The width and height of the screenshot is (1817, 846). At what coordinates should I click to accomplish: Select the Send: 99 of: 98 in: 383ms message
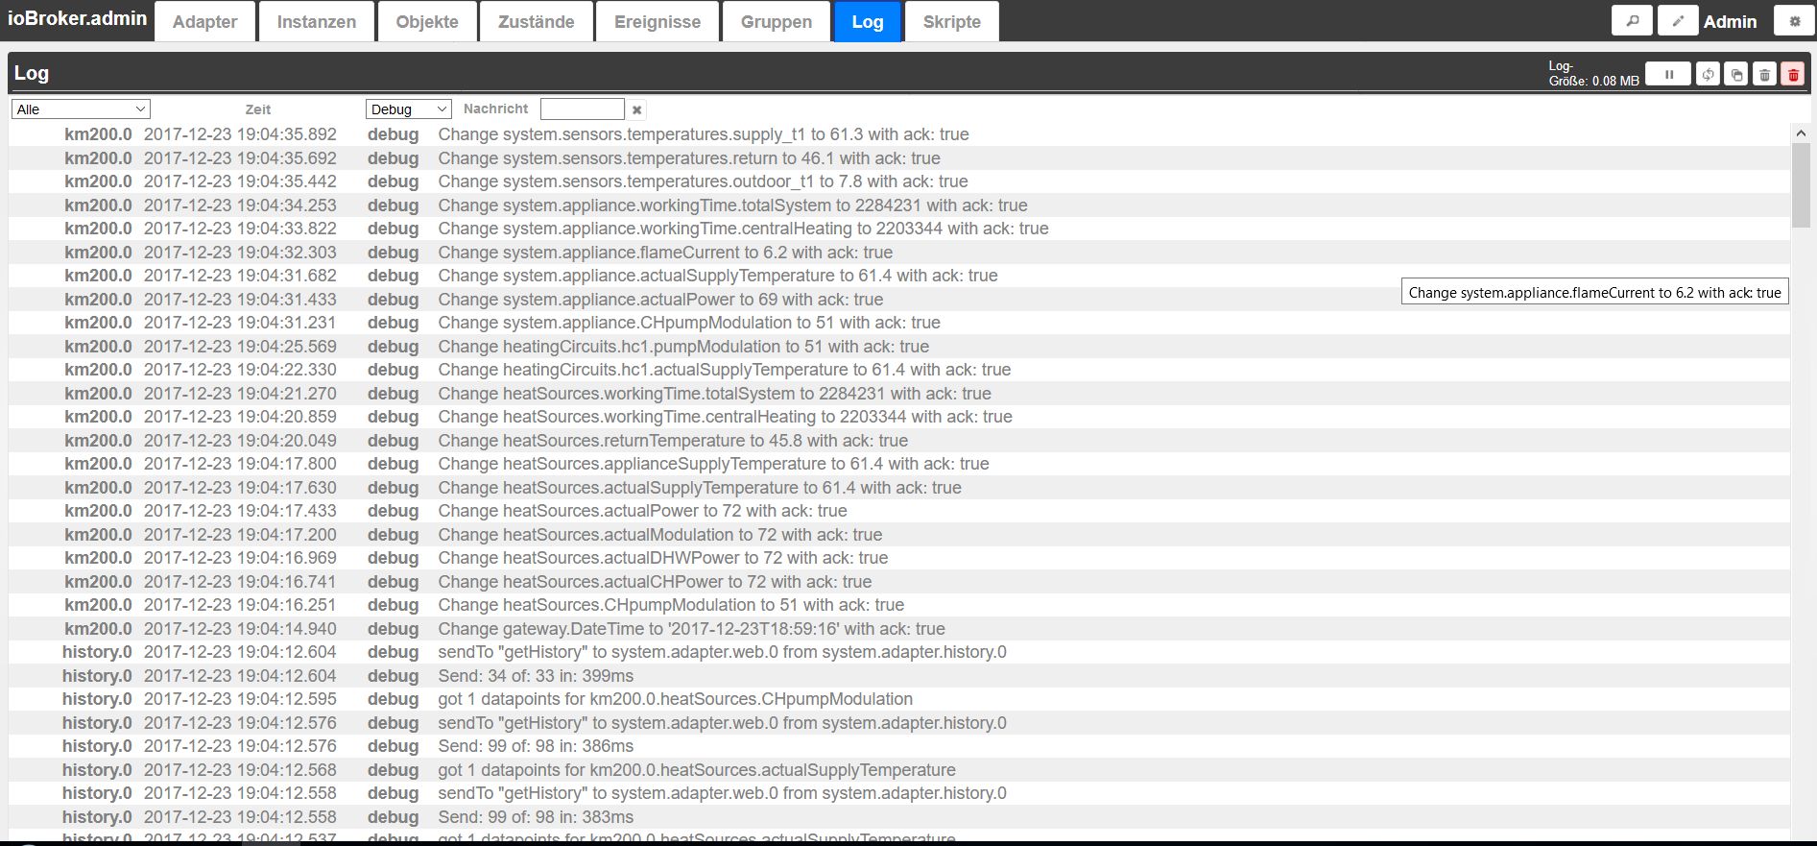[536, 817]
